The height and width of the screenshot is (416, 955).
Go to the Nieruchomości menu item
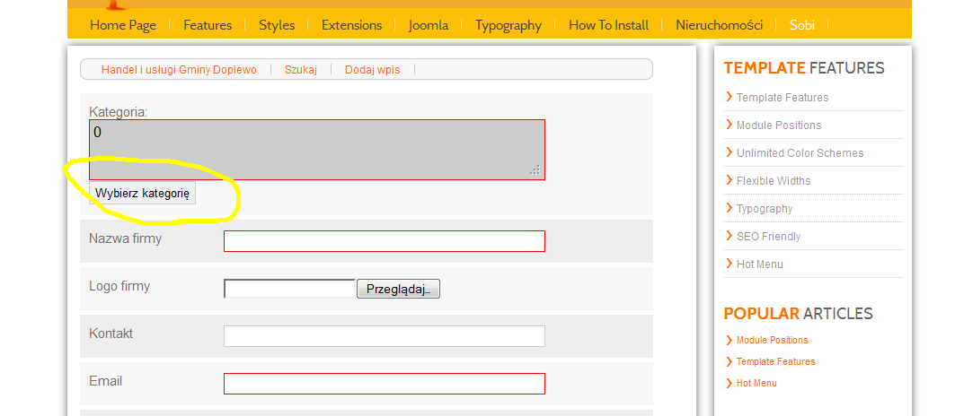click(x=720, y=25)
